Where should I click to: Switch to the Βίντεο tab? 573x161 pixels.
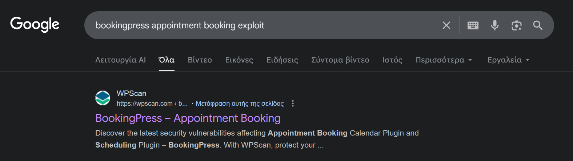[200, 60]
